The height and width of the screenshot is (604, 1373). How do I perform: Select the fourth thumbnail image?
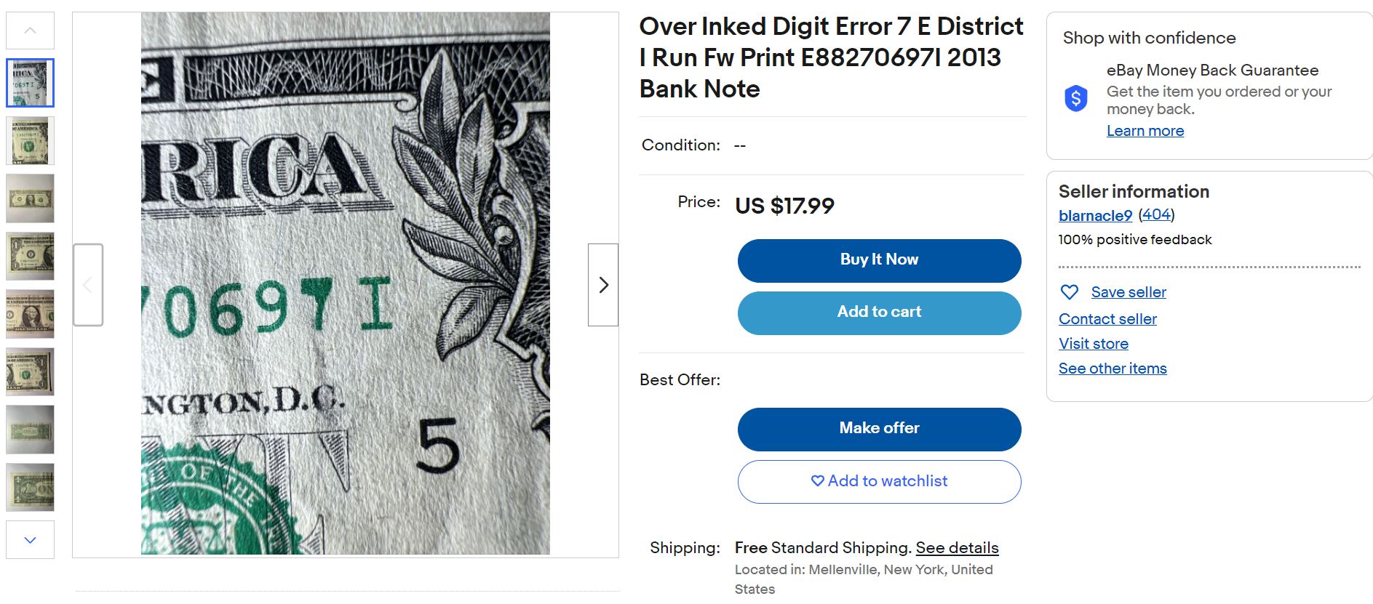pyautogui.click(x=30, y=256)
